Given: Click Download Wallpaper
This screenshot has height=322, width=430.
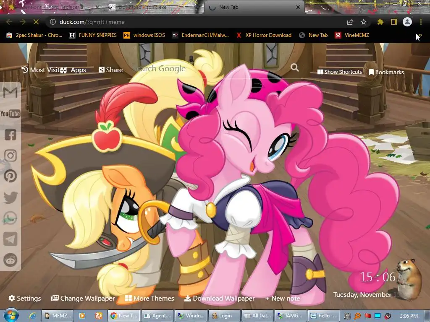Looking at the screenshot, I should point(219,298).
